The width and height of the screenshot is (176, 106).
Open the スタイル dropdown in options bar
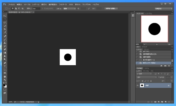[69, 9]
